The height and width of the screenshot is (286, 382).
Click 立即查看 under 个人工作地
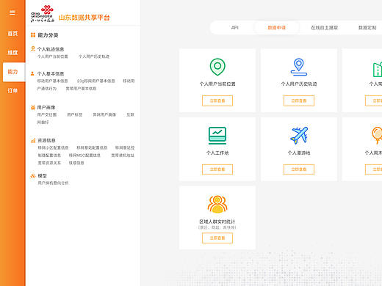click(217, 169)
